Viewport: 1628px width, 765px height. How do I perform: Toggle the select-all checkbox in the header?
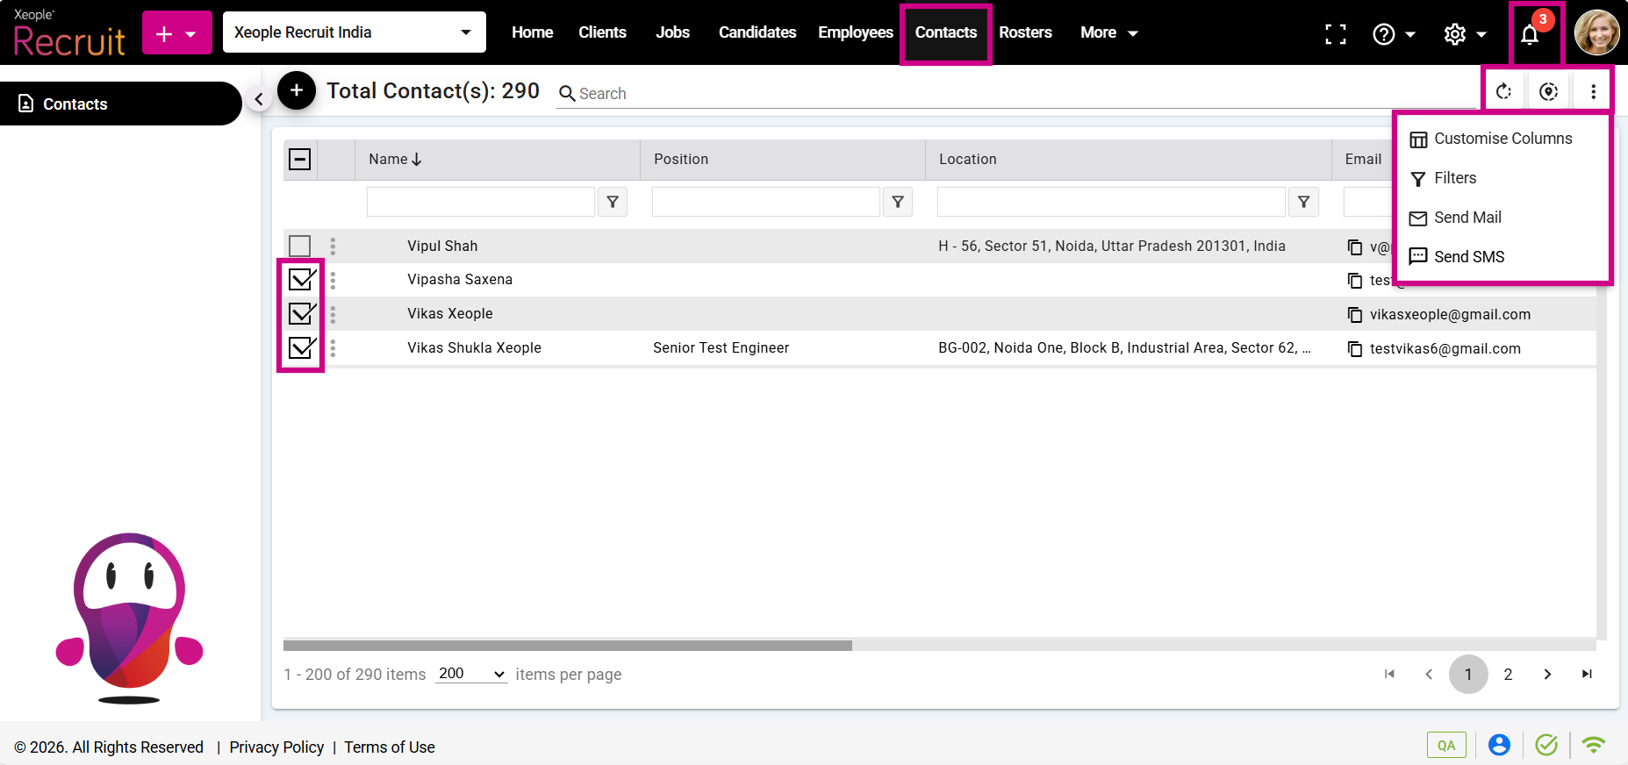tap(300, 159)
